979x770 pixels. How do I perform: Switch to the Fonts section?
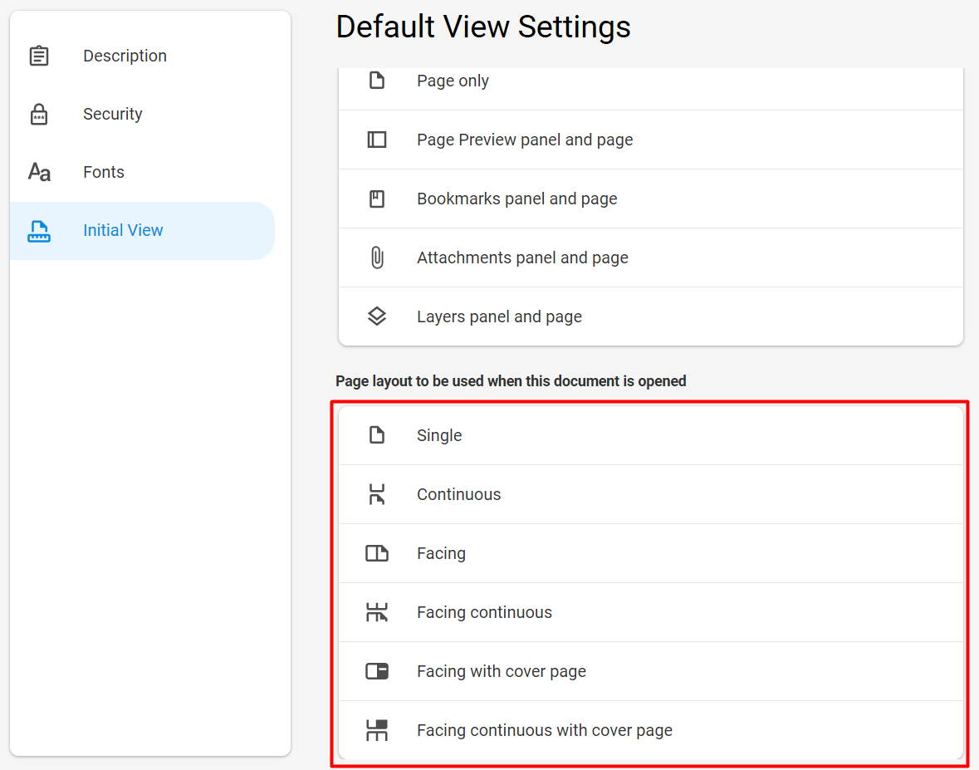142,173
